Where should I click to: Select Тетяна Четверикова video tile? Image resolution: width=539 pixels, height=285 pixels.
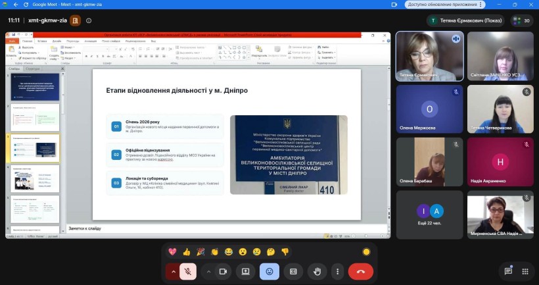coord(500,109)
